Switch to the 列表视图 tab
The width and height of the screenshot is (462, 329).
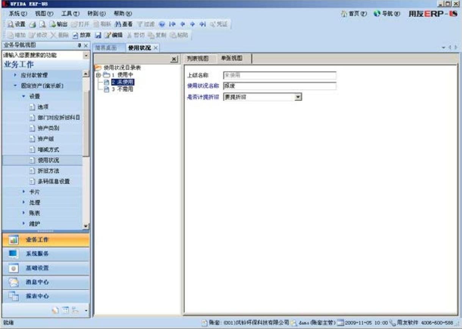[x=198, y=59]
